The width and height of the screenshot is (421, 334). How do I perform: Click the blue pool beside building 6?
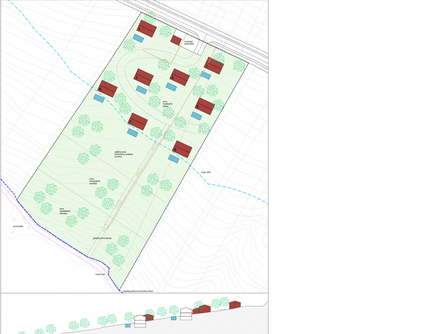99,99
